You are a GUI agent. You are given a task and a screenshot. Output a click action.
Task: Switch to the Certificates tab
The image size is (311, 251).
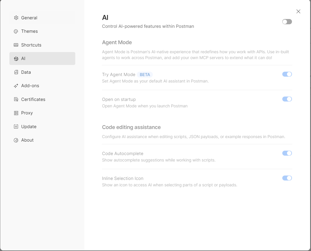(x=42, y=99)
